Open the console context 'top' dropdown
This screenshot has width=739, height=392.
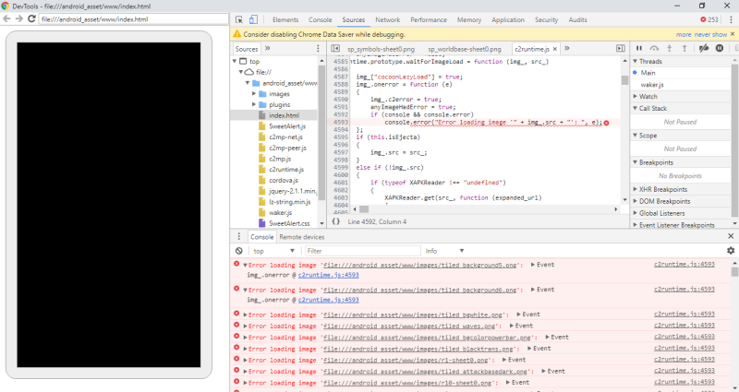coord(273,251)
